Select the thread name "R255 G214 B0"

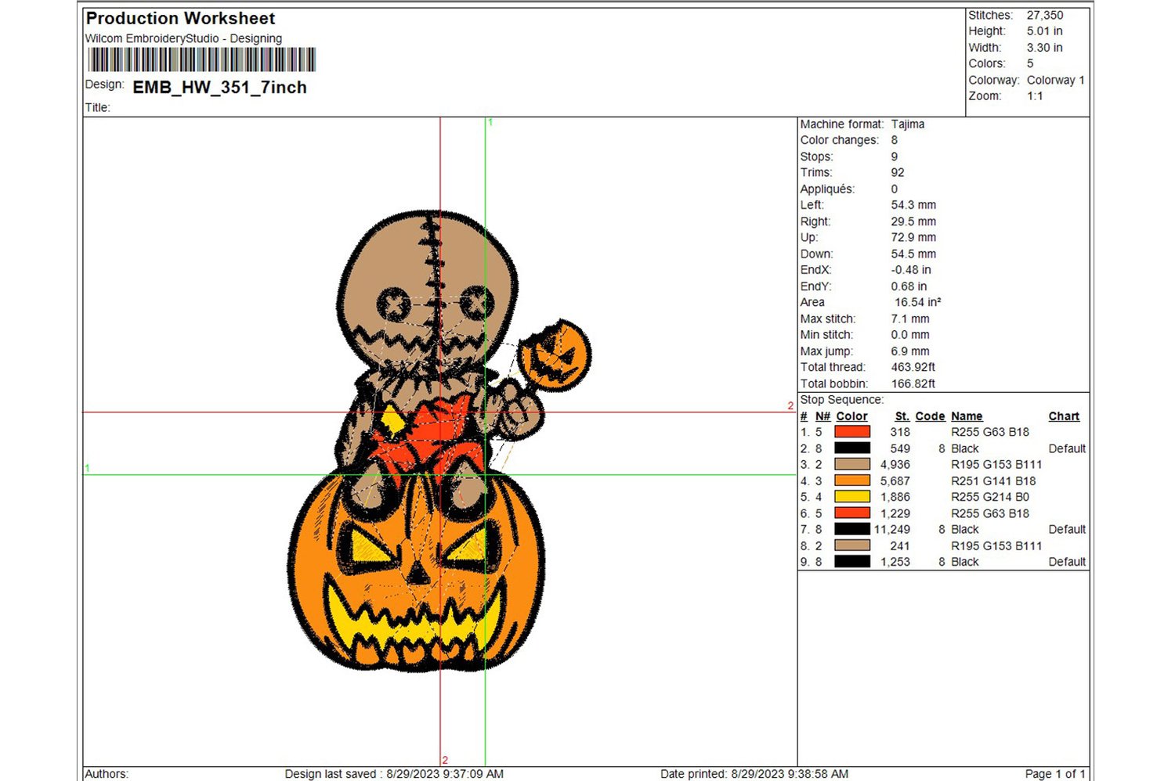pyautogui.click(x=990, y=497)
